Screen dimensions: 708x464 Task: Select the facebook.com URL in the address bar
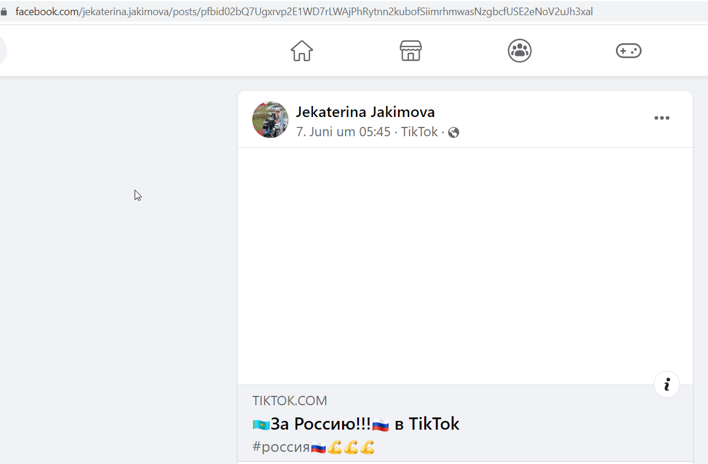tap(304, 12)
